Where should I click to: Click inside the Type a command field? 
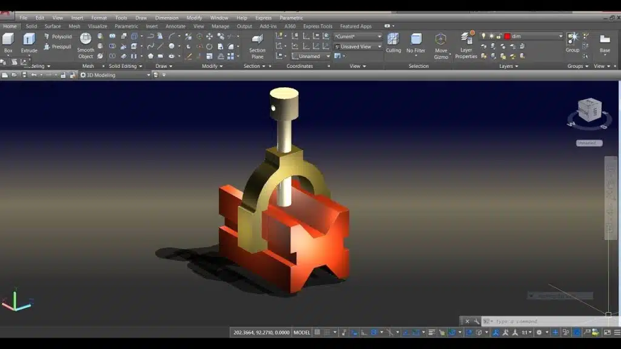point(522,321)
